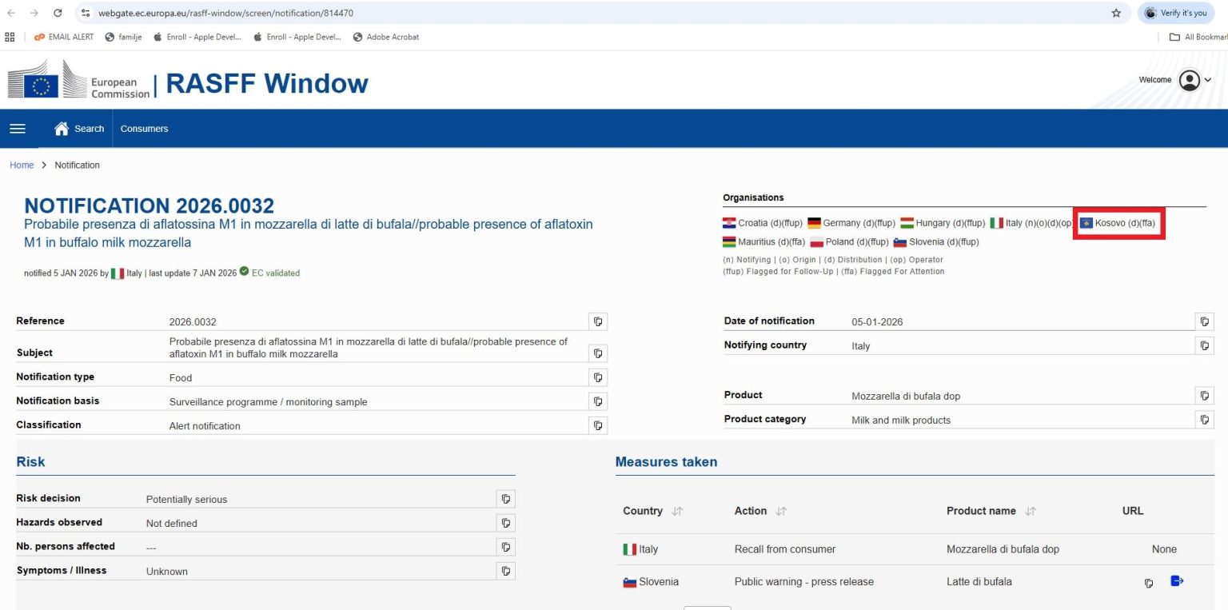The height and width of the screenshot is (610, 1228).
Task: Open the hamburger navigation menu
Action: 17,129
